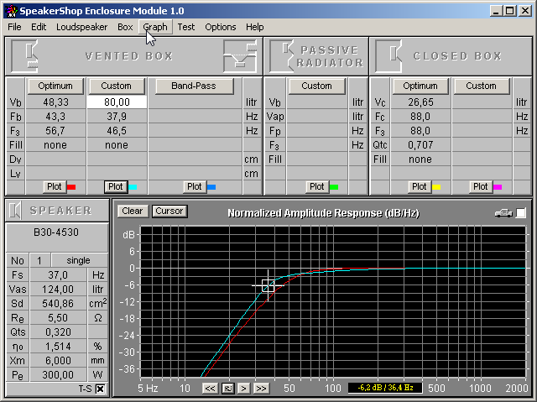Step cursor fast left with << button
The height and width of the screenshot is (402, 537).
(x=210, y=388)
